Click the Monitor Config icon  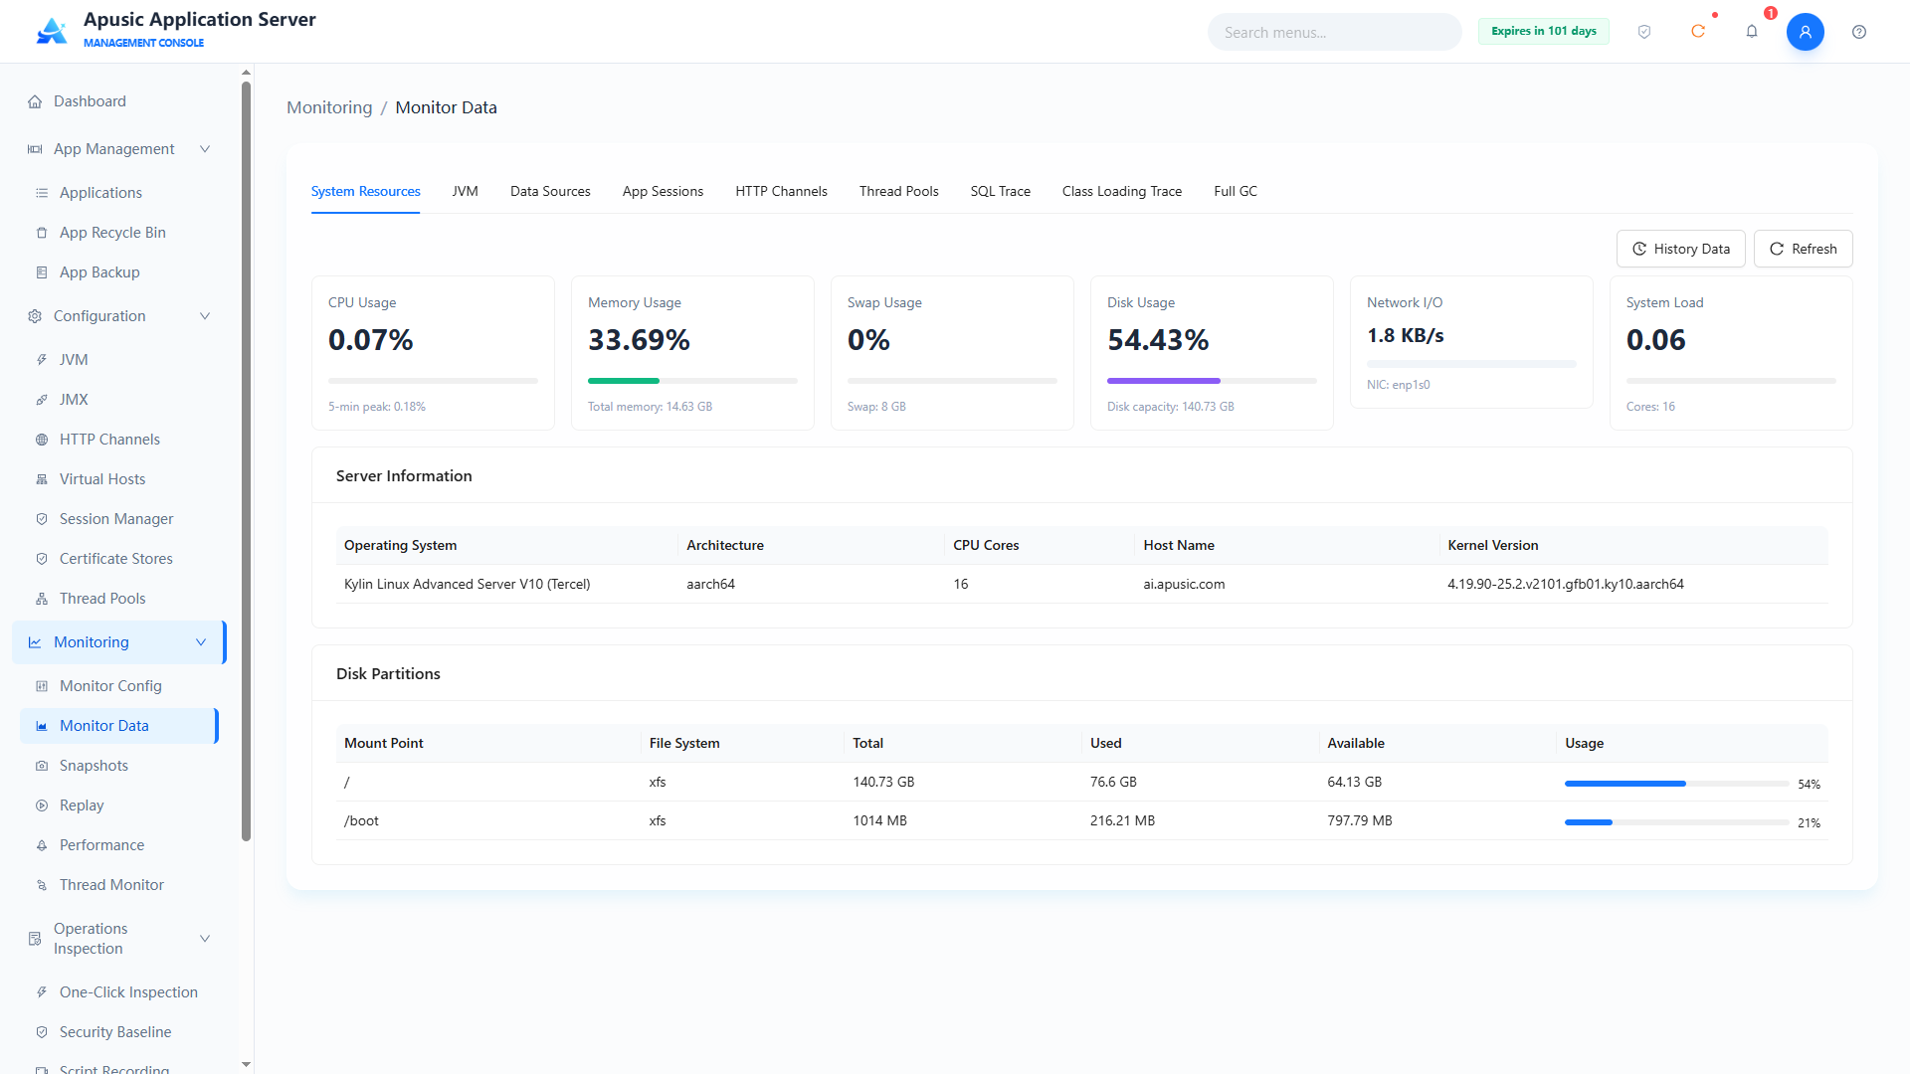point(42,686)
